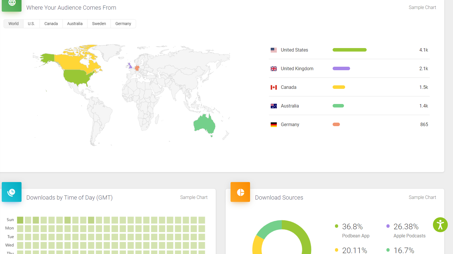Image resolution: width=453 pixels, height=254 pixels.
Task: Click the orange pie chart sources icon
Action: pyautogui.click(x=240, y=192)
